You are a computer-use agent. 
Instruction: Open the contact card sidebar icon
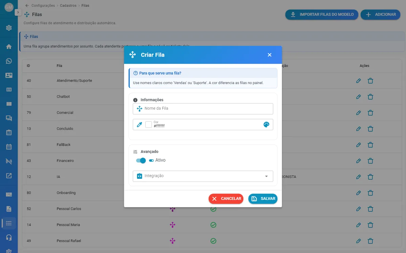click(x=9, y=75)
